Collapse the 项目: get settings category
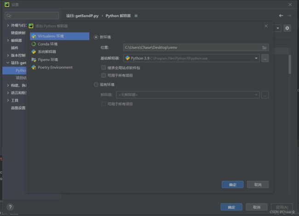 [8, 63]
